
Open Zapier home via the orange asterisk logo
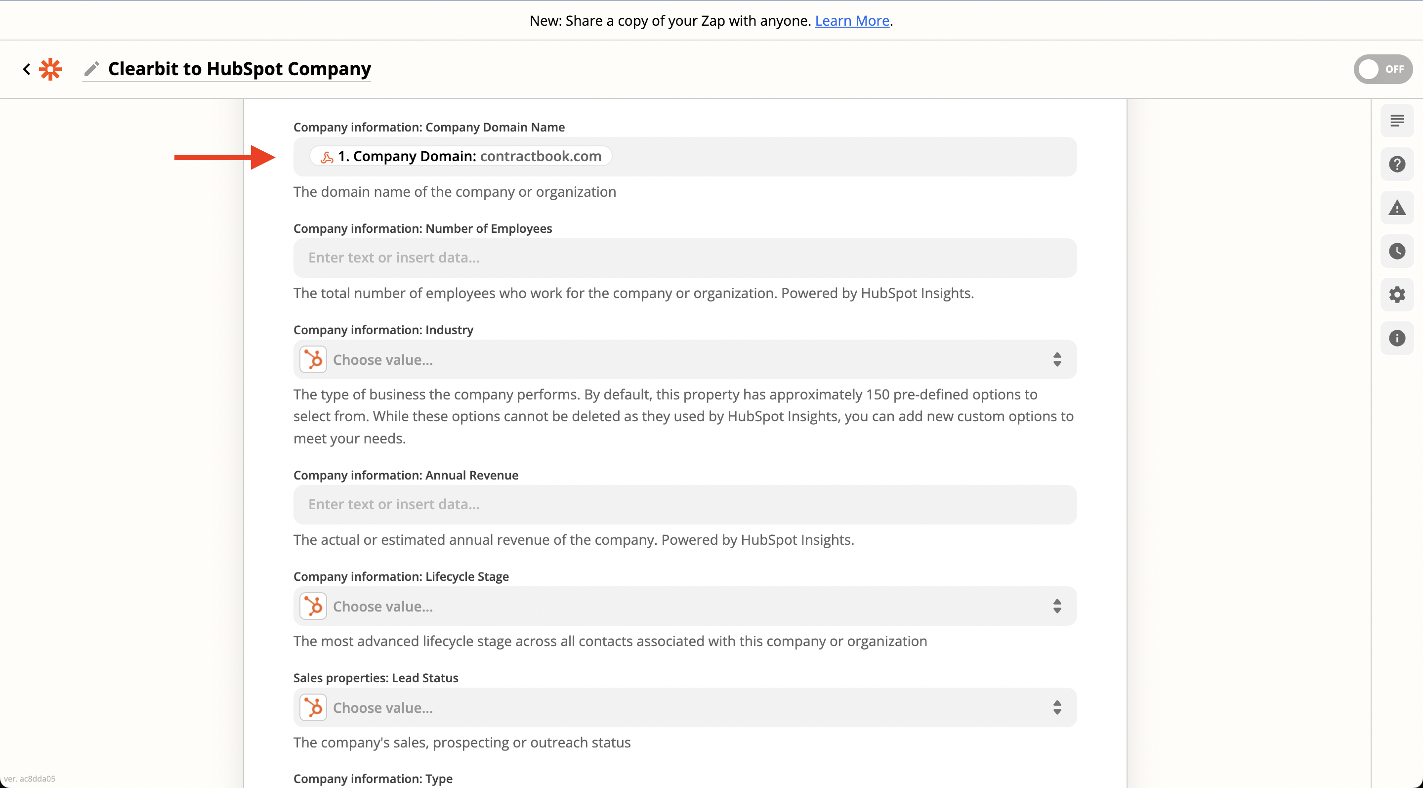point(50,69)
